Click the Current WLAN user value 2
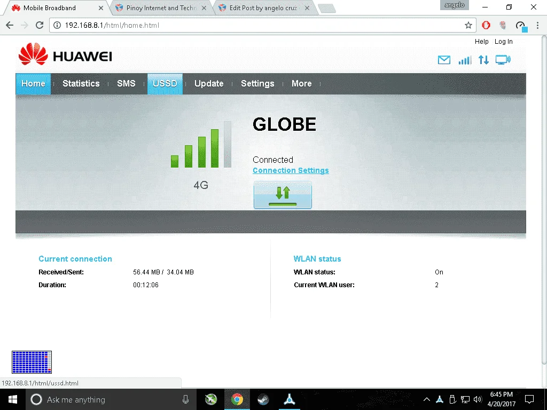This screenshot has height=410, width=547. click(x=437, y=285)
